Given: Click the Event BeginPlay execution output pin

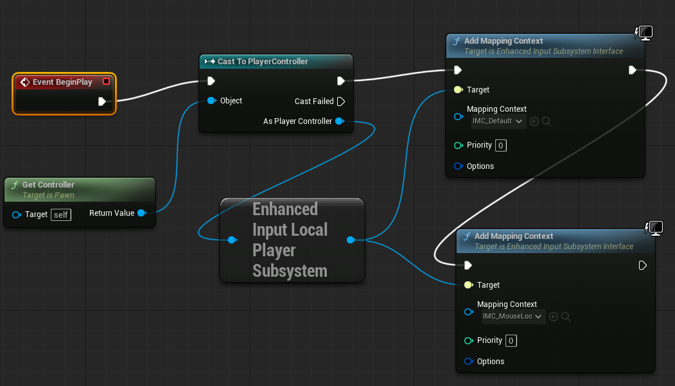Looking at the screenshot, I should (101, 101).
